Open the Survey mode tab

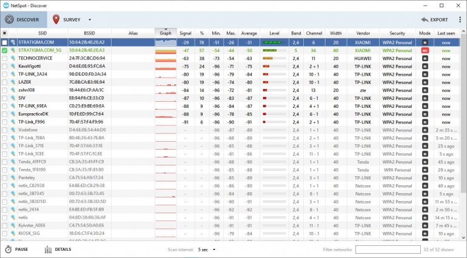point(67,19)
